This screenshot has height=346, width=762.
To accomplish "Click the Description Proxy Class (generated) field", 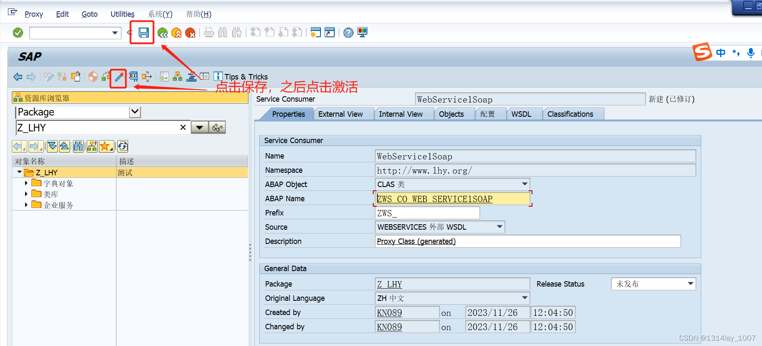I will 528,241.
